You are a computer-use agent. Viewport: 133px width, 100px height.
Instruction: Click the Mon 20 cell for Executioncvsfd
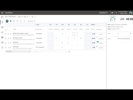(57, 38)
